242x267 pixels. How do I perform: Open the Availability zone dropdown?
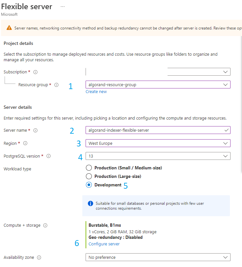point(158,257)
